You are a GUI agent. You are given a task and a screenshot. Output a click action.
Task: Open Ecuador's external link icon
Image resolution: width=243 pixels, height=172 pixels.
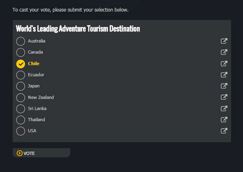[x=224, y=75]
